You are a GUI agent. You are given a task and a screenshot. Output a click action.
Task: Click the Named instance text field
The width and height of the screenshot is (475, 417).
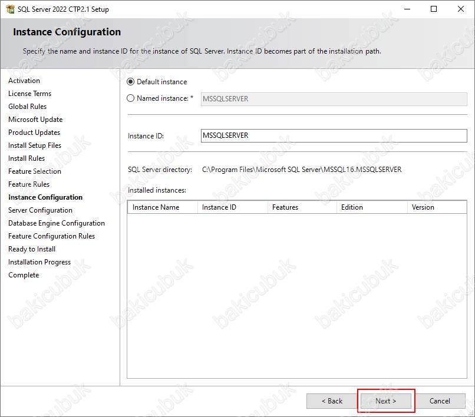[x=334, y=99]
